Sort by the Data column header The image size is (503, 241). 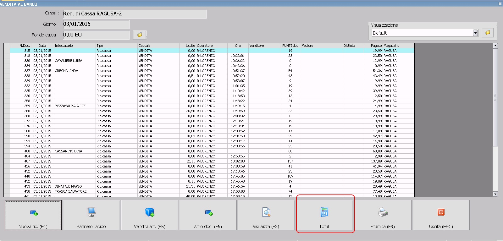pos(42,46)
